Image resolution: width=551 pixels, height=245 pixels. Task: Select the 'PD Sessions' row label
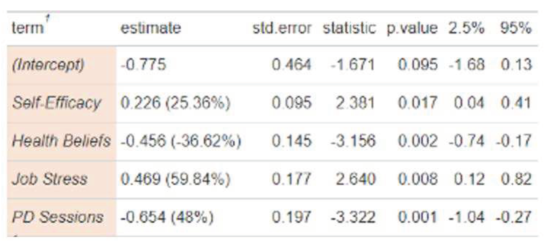point(58,217)
